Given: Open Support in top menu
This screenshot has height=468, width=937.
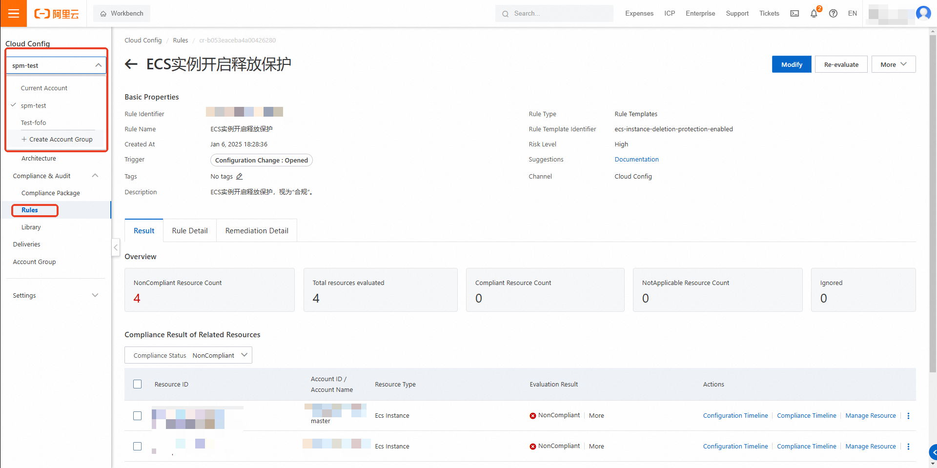Looking at the screenshot, I should (737, 14).
